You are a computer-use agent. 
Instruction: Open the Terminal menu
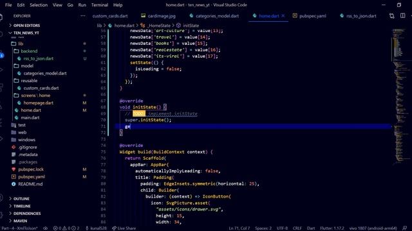[x=100, y=5]
